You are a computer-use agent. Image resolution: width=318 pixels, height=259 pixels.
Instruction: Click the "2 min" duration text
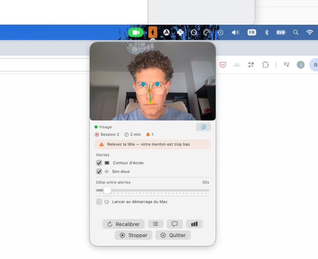(x=135, y=135)
